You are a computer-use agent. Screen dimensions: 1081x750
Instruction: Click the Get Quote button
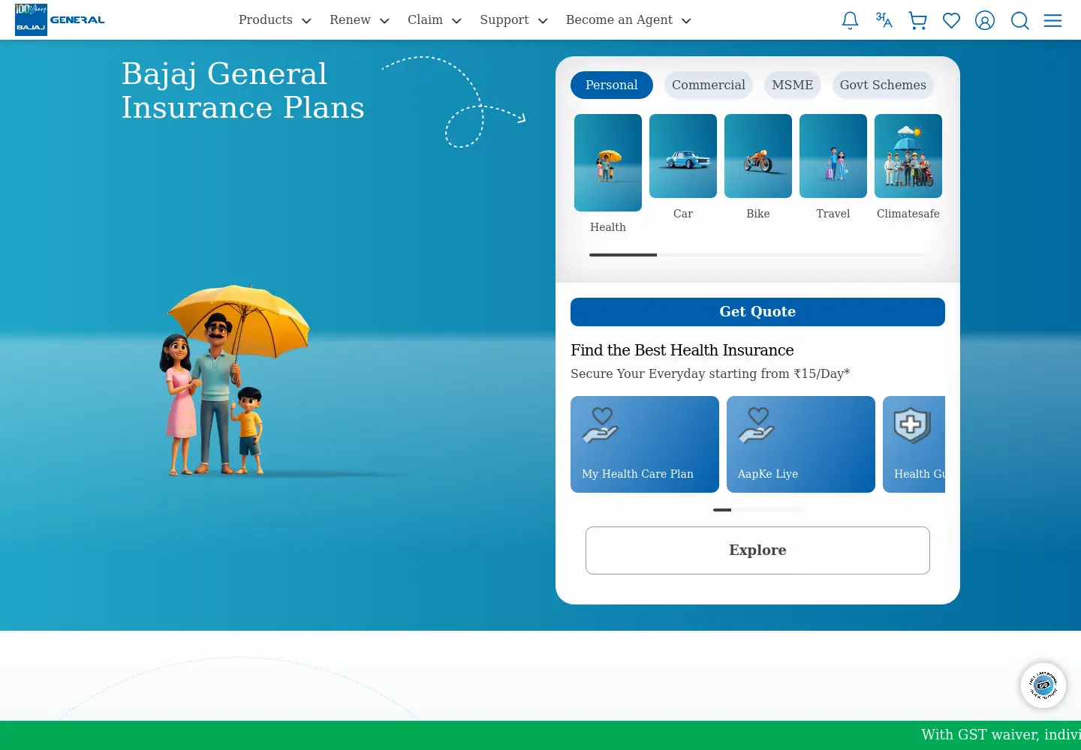(x=757, y=312)
